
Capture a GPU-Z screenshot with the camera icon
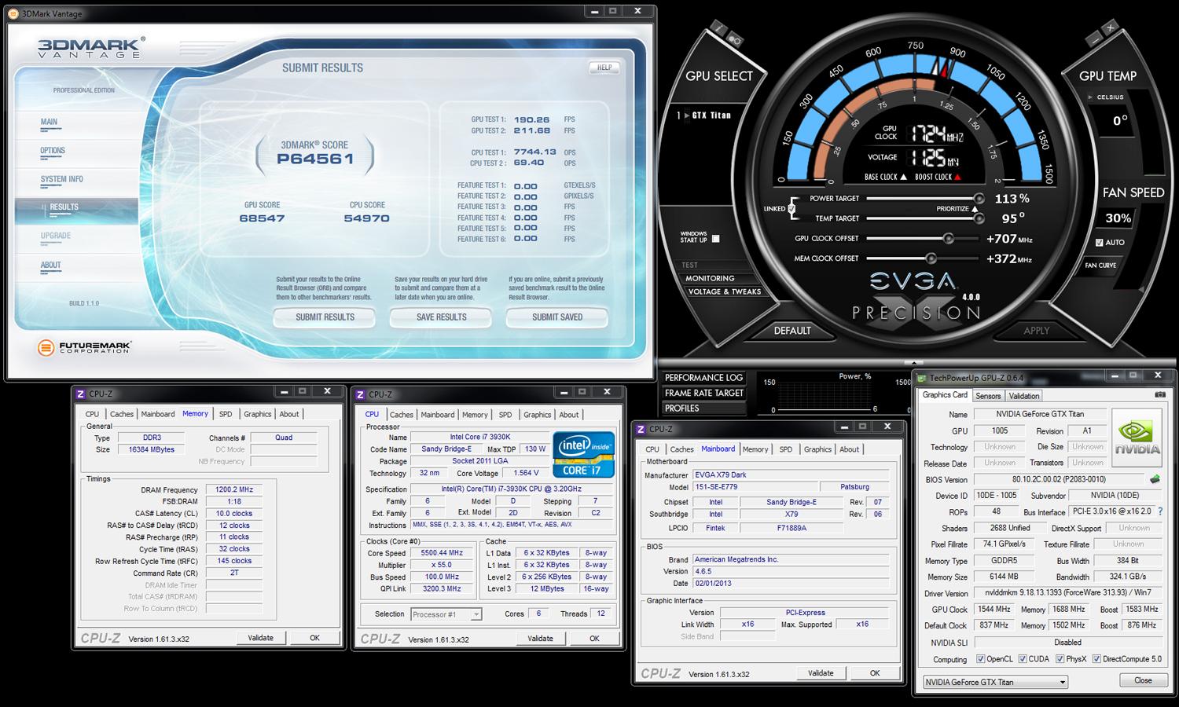[1160, 395]
